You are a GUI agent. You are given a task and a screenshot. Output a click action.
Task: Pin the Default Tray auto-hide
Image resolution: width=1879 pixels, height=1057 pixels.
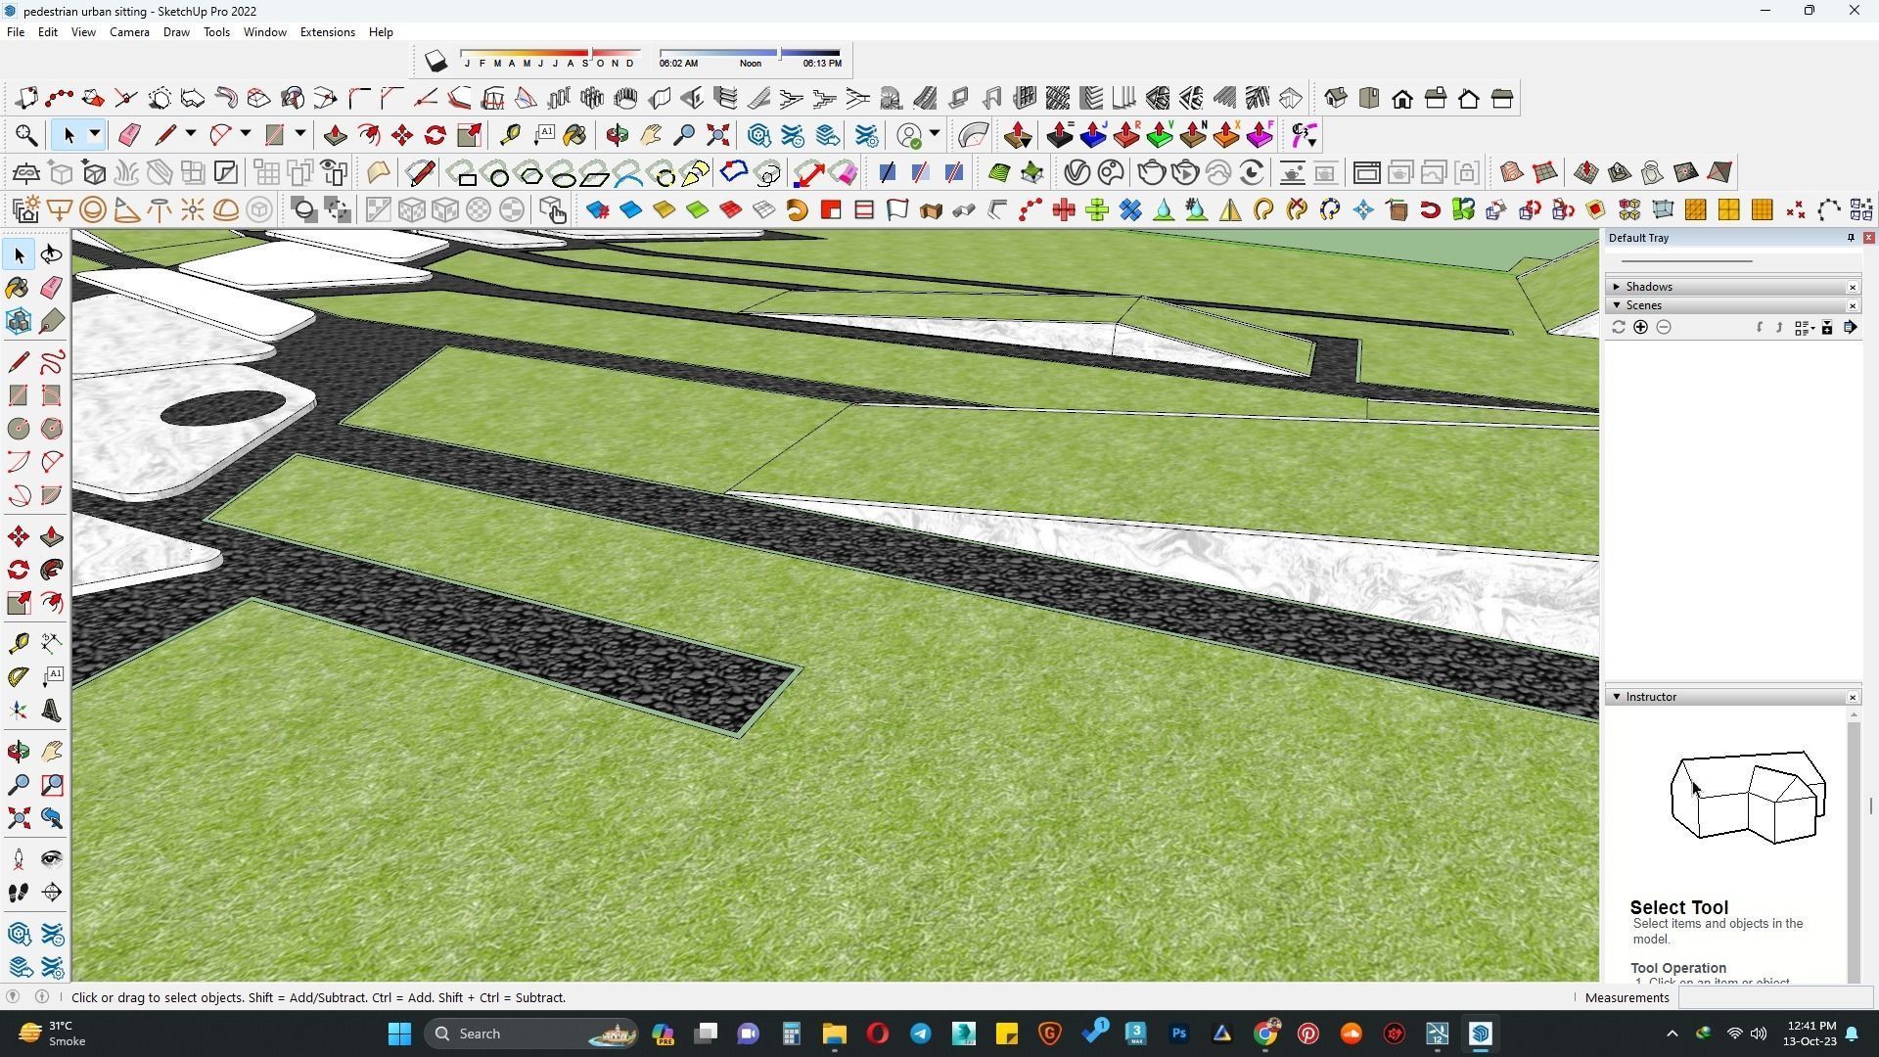coord(1850,238)
